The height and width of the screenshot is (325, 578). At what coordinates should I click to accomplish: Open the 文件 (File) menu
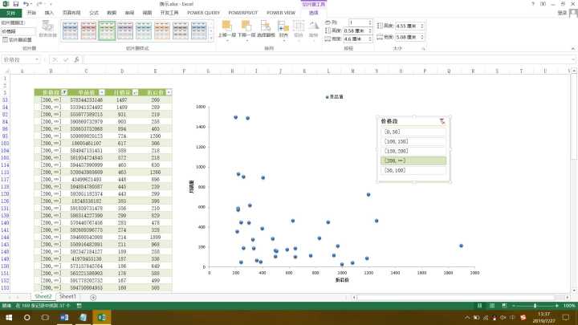(x=10, y=13)
